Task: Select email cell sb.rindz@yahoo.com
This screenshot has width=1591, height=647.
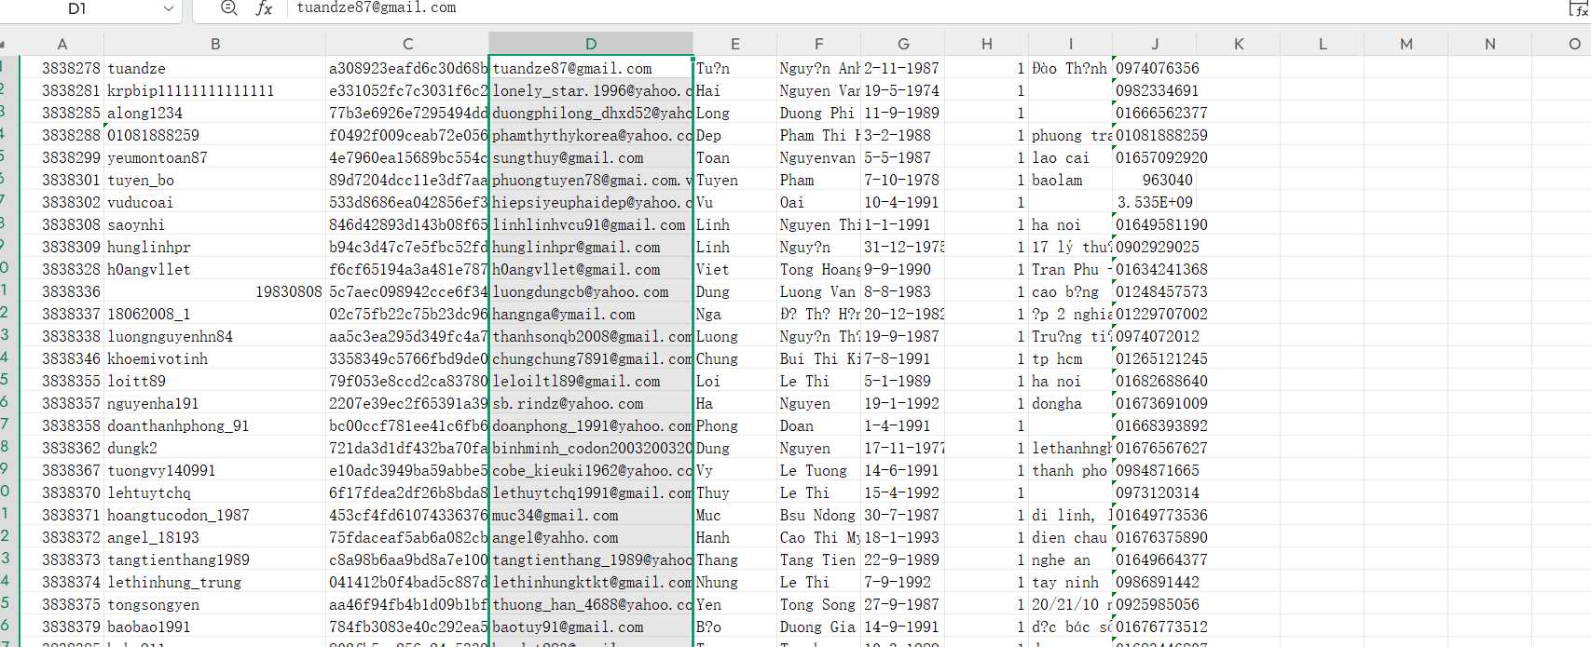Action: 591,403
